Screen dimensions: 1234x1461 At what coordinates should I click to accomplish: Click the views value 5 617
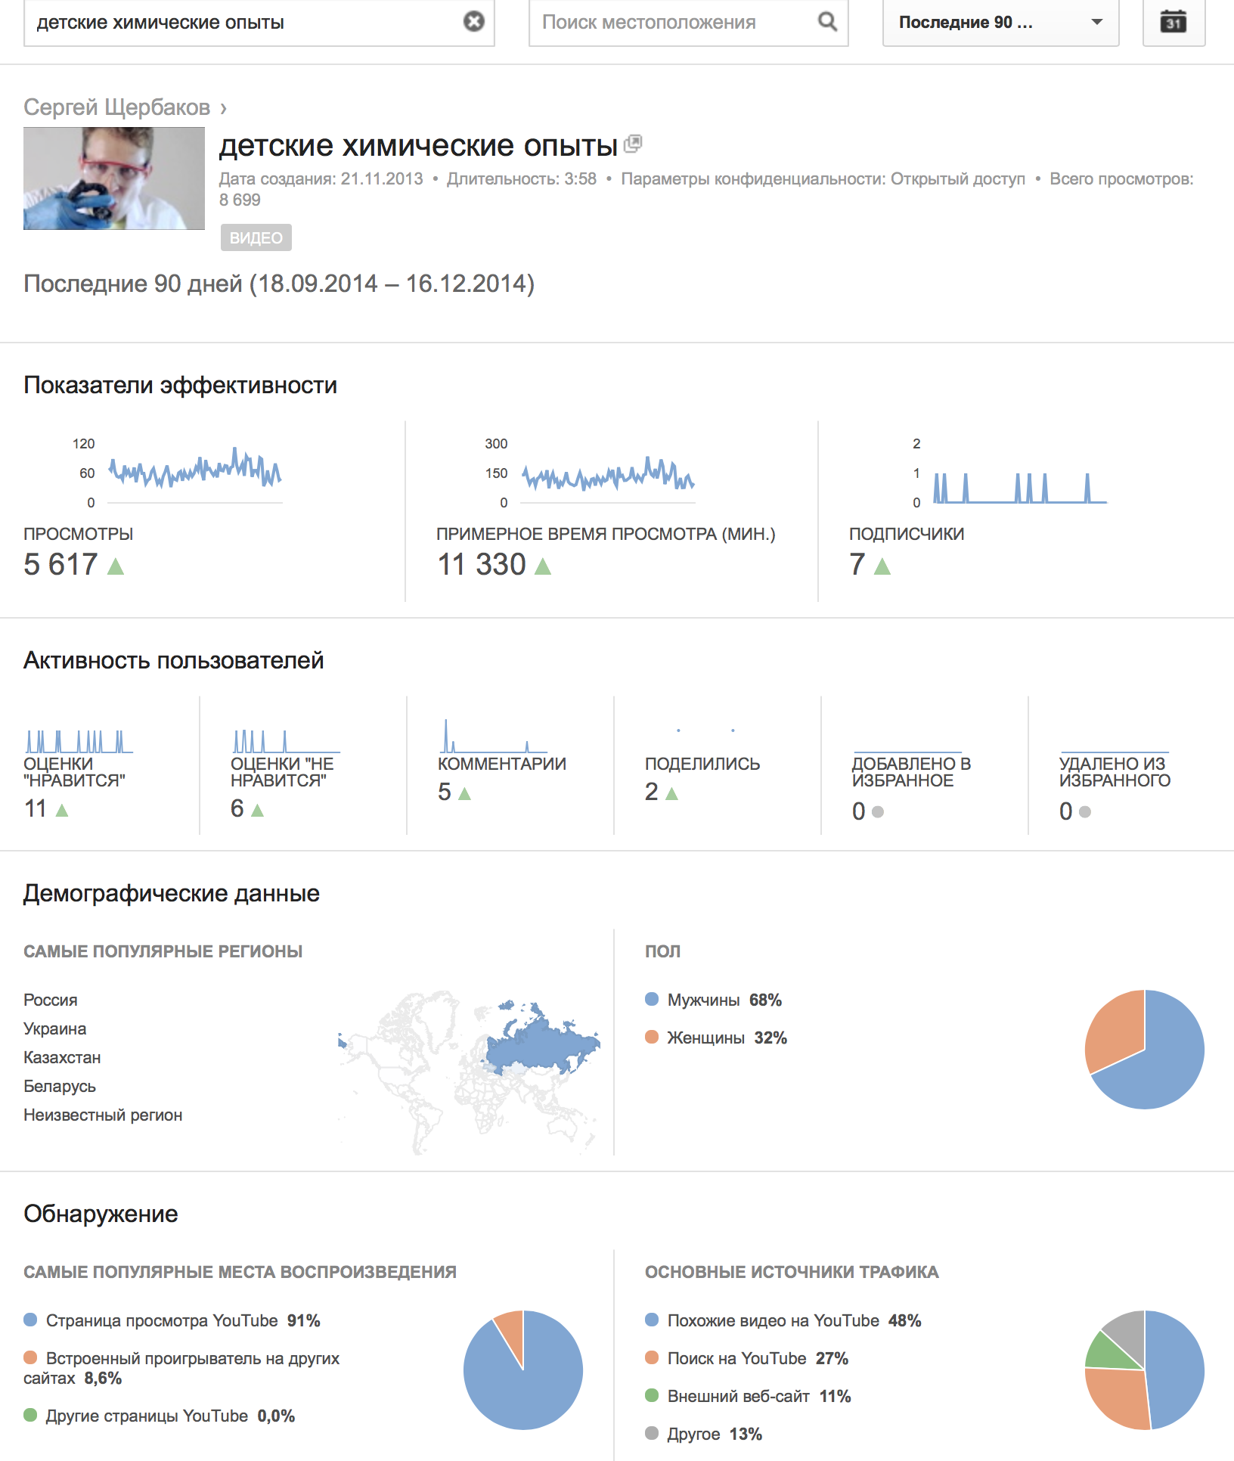point(60,564)
